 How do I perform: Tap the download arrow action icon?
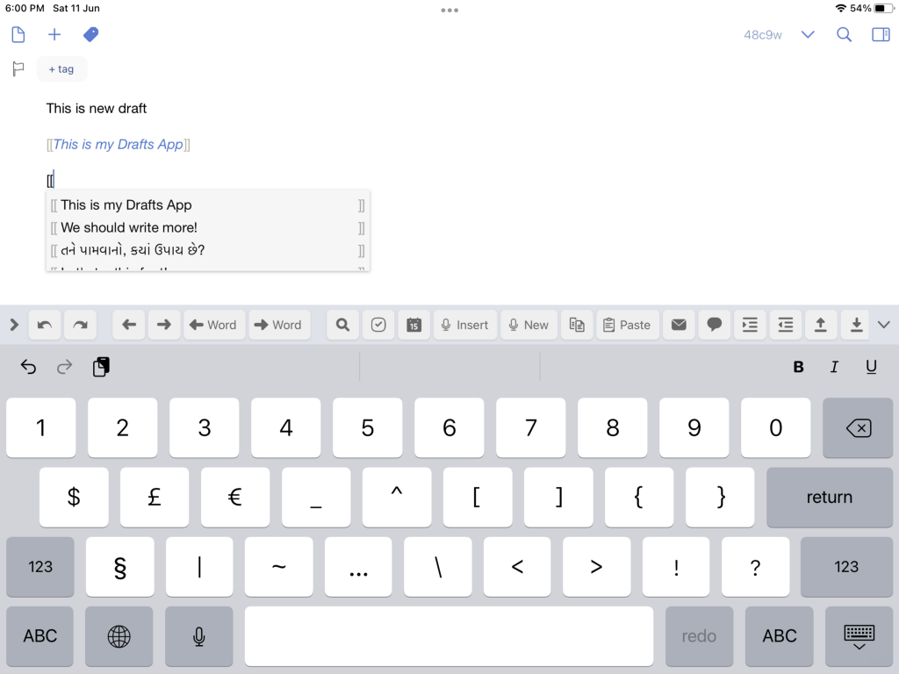(x=856, y=325)
